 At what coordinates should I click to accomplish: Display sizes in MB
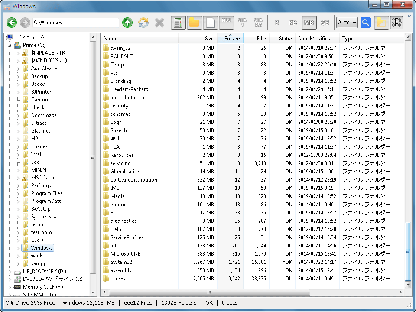pos(309,23)
